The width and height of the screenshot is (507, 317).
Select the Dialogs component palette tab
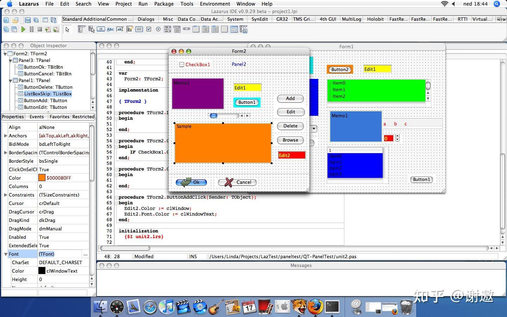click(146, 19)
